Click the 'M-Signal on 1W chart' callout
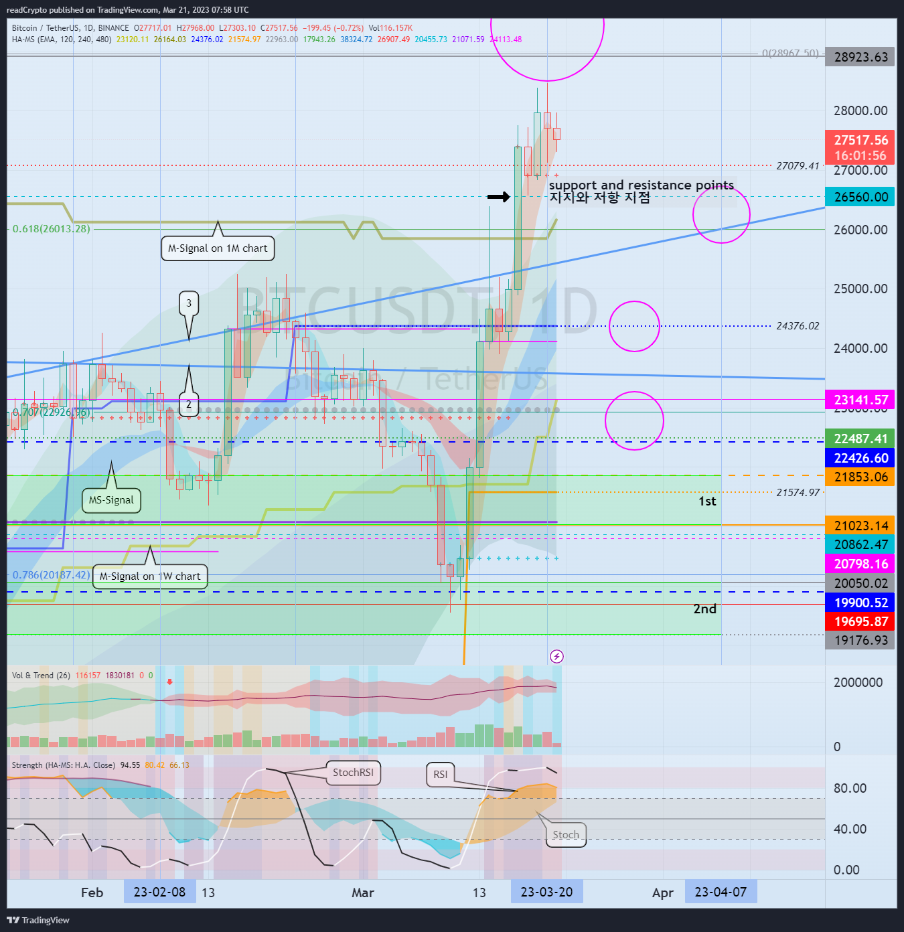 click(x=150, y=576)
